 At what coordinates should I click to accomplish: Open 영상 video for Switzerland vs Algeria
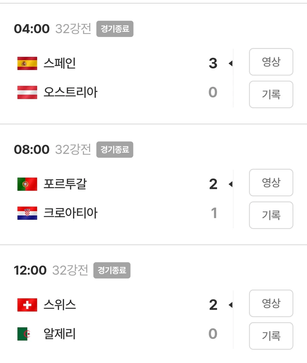(271, 303)
